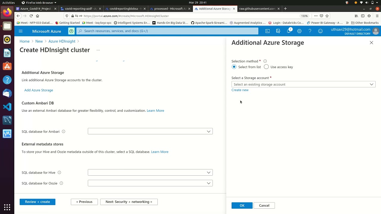The width and height of the screenshot is (381, 214).
Task: Open Directory and subscription filter icon
Action: pyautogui.click(x=278, y=31)
